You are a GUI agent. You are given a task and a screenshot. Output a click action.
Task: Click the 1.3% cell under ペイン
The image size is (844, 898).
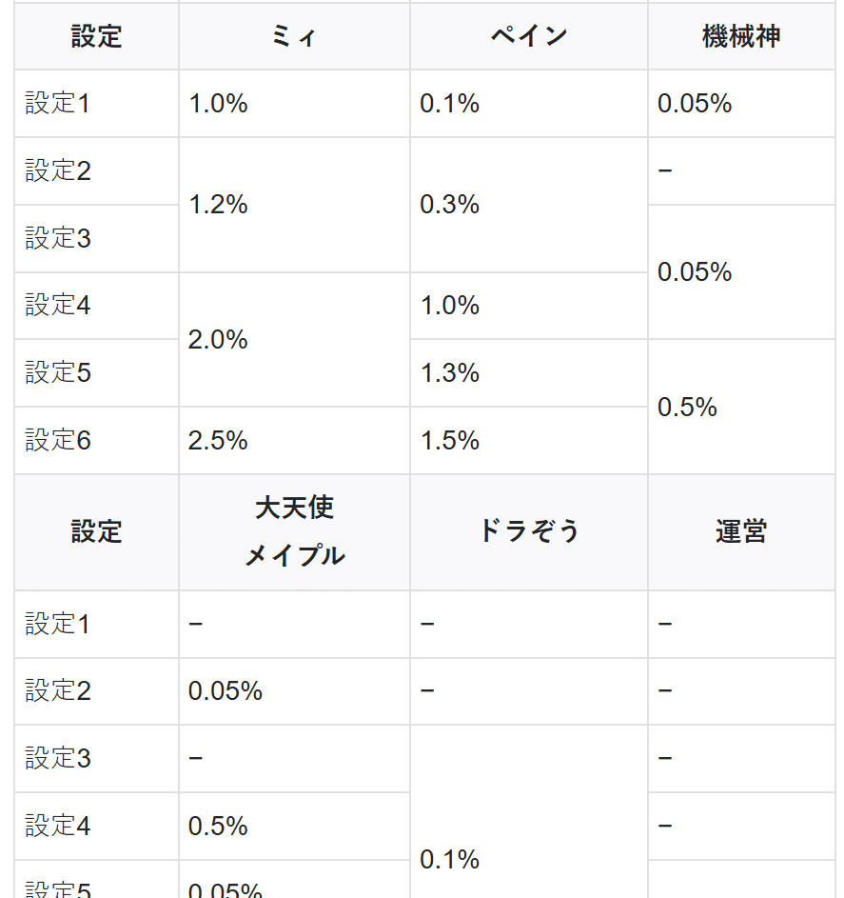pyautogui.click(x=450, y=373)
